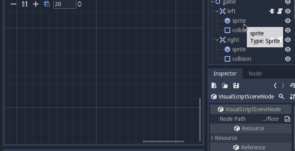Click the snap distance stepper arrows

(x=80, y=4)
